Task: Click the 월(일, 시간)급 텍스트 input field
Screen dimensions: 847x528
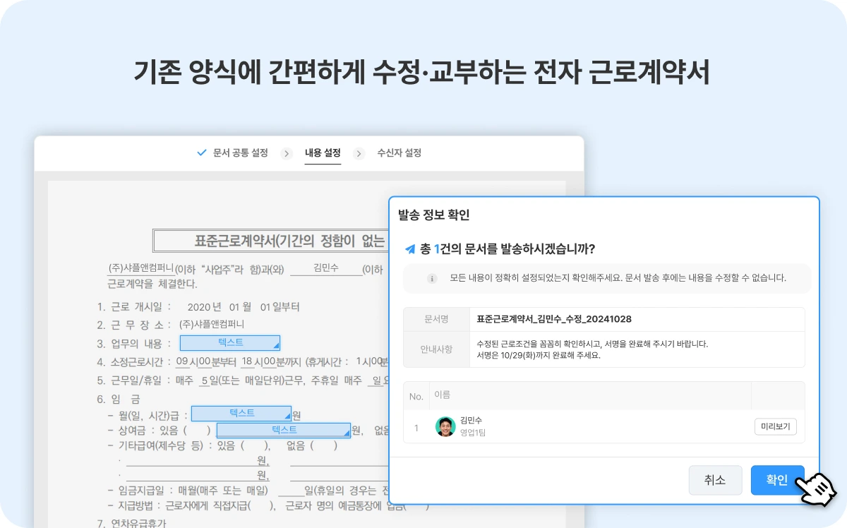Action: click(x=240, y=413)
